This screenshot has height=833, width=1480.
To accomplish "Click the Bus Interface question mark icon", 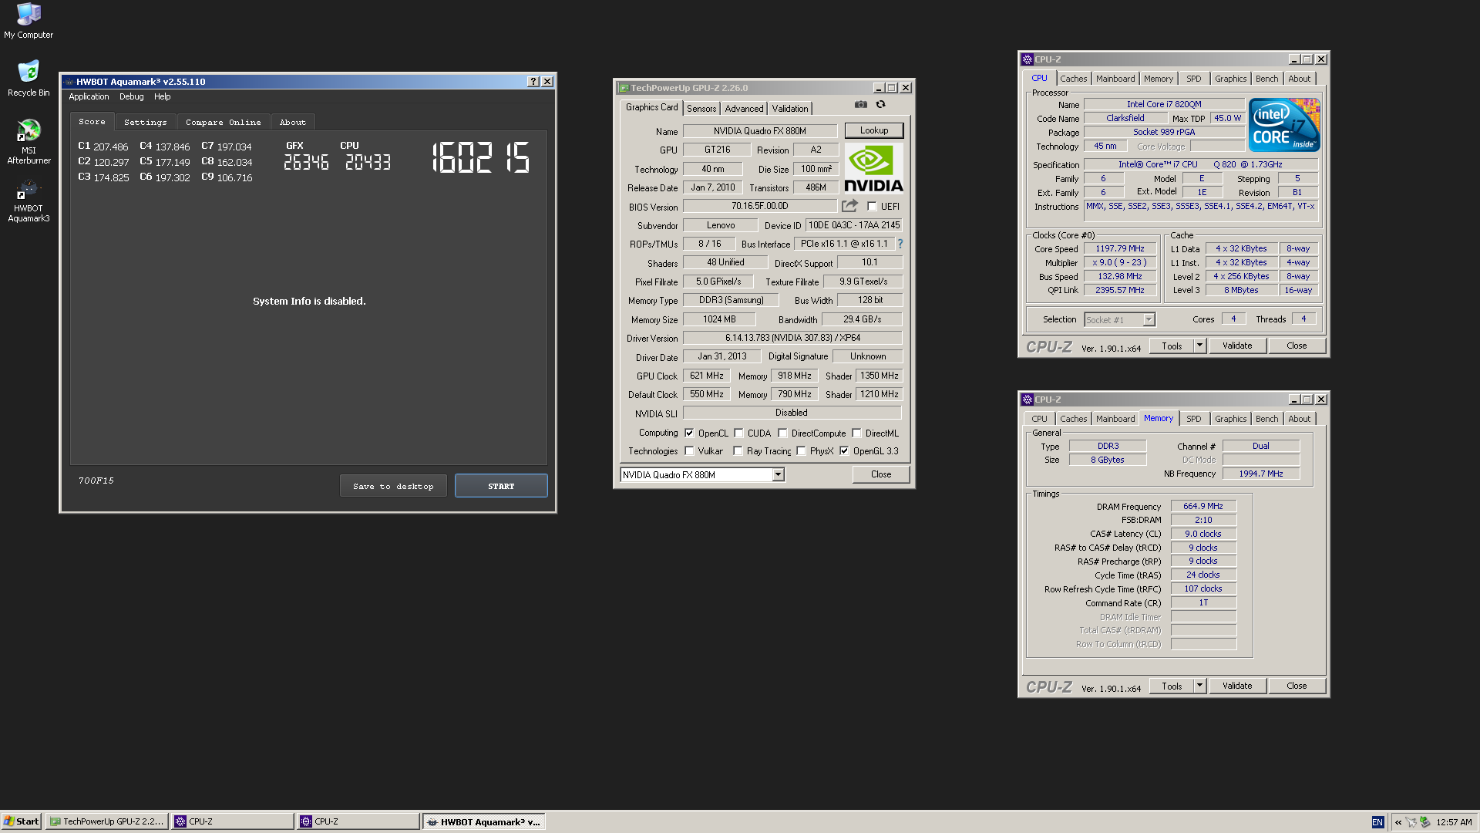I will pyautogui.click(x=900, y=244).
